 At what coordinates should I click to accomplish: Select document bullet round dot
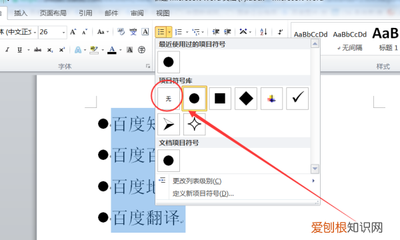point(169,161)
